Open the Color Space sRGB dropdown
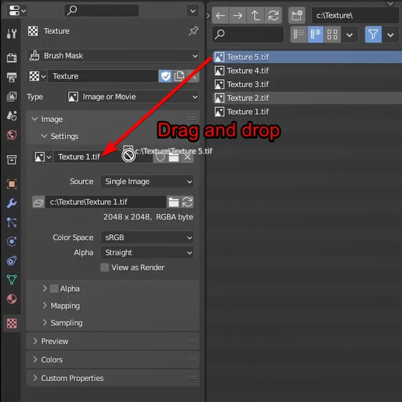This screenshot has height=402, width=402. [147, 237]
